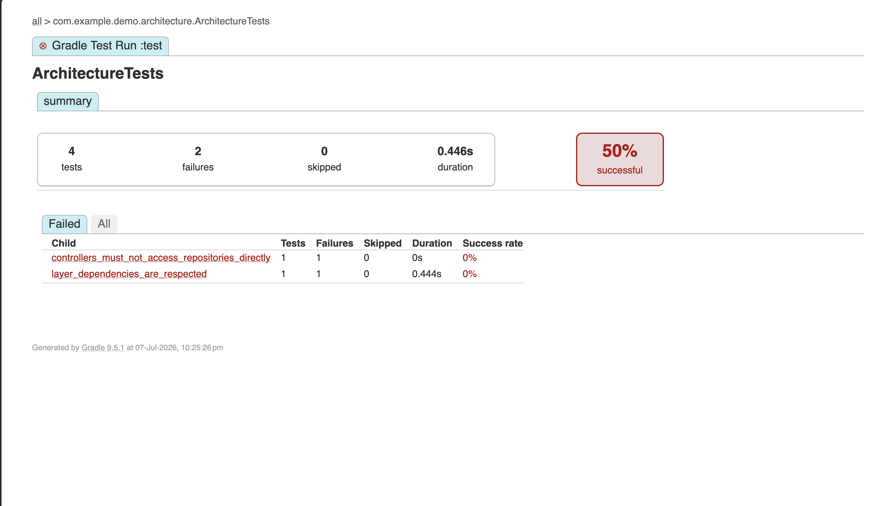Click the Skipped column header
The width and height of the screenshot is (895, 506).
[x=382, y=243]
